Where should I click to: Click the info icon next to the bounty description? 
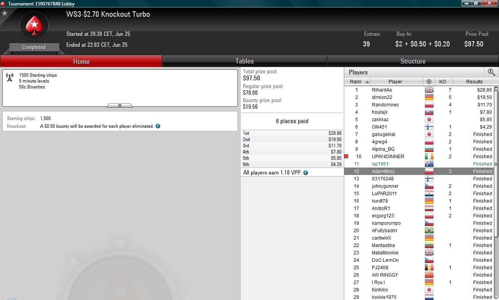point(158,126)
